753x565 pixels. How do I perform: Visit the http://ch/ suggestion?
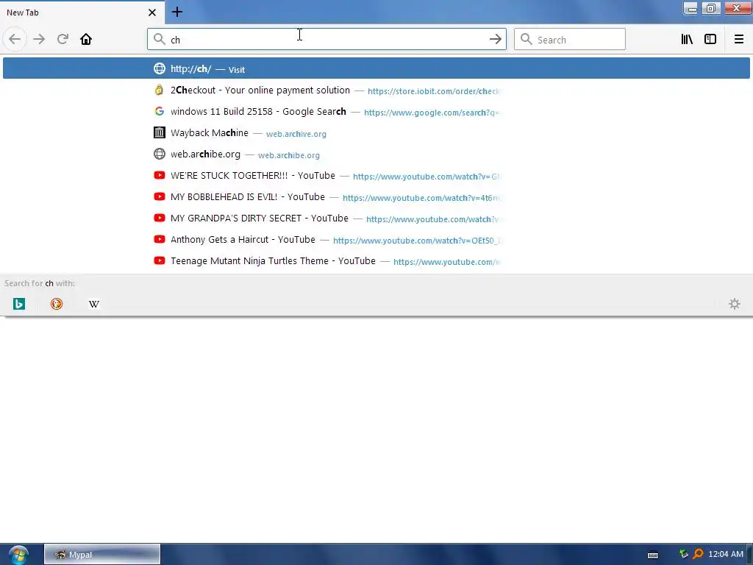[376, 68]
